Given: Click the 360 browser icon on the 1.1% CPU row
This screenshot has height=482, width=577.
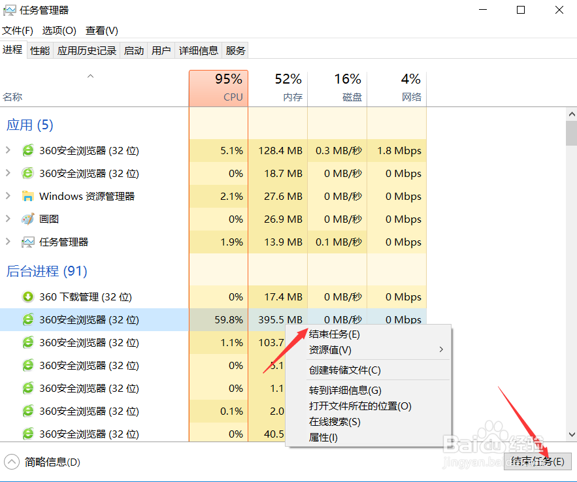Looking at the screenshot, I should click(x=28, y=342).
